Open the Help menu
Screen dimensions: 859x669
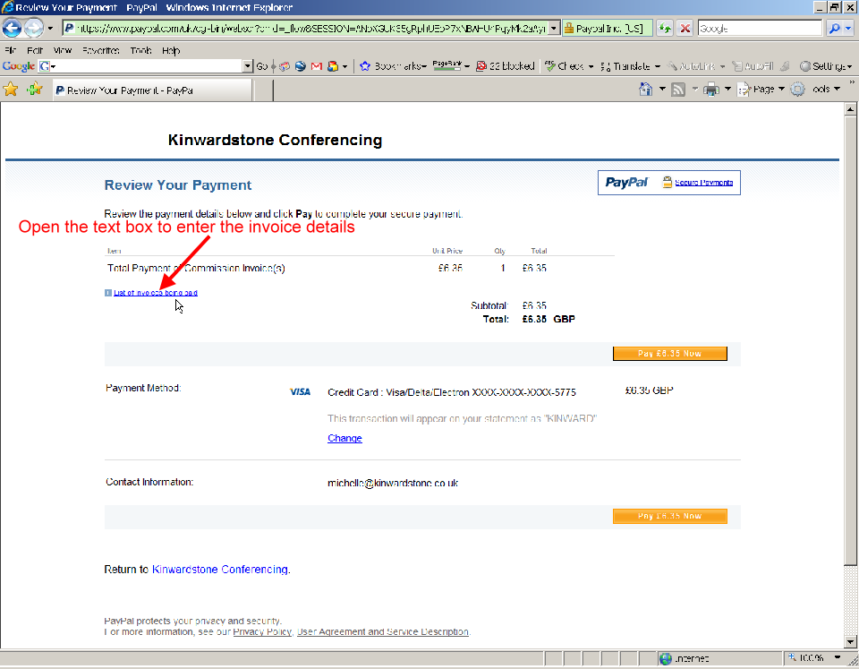[171, 50]
